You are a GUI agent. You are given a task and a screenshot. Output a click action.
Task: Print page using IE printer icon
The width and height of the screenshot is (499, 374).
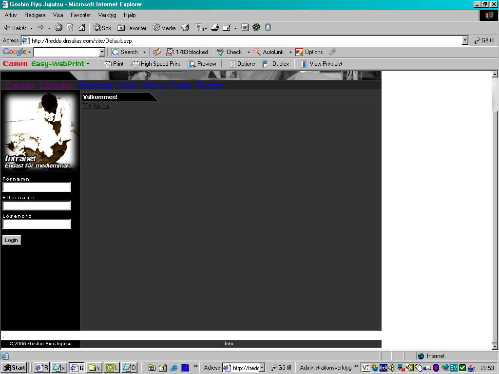coord(215,28)
